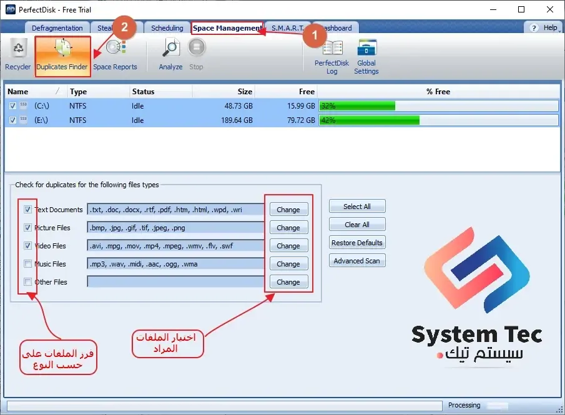Click the SSD drive icon for E:\

coord(24,120)
